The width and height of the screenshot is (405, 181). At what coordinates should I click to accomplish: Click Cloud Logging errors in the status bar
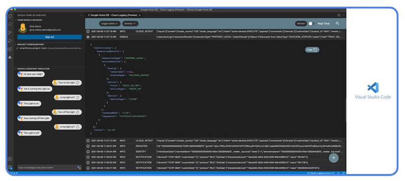[321, 173]
